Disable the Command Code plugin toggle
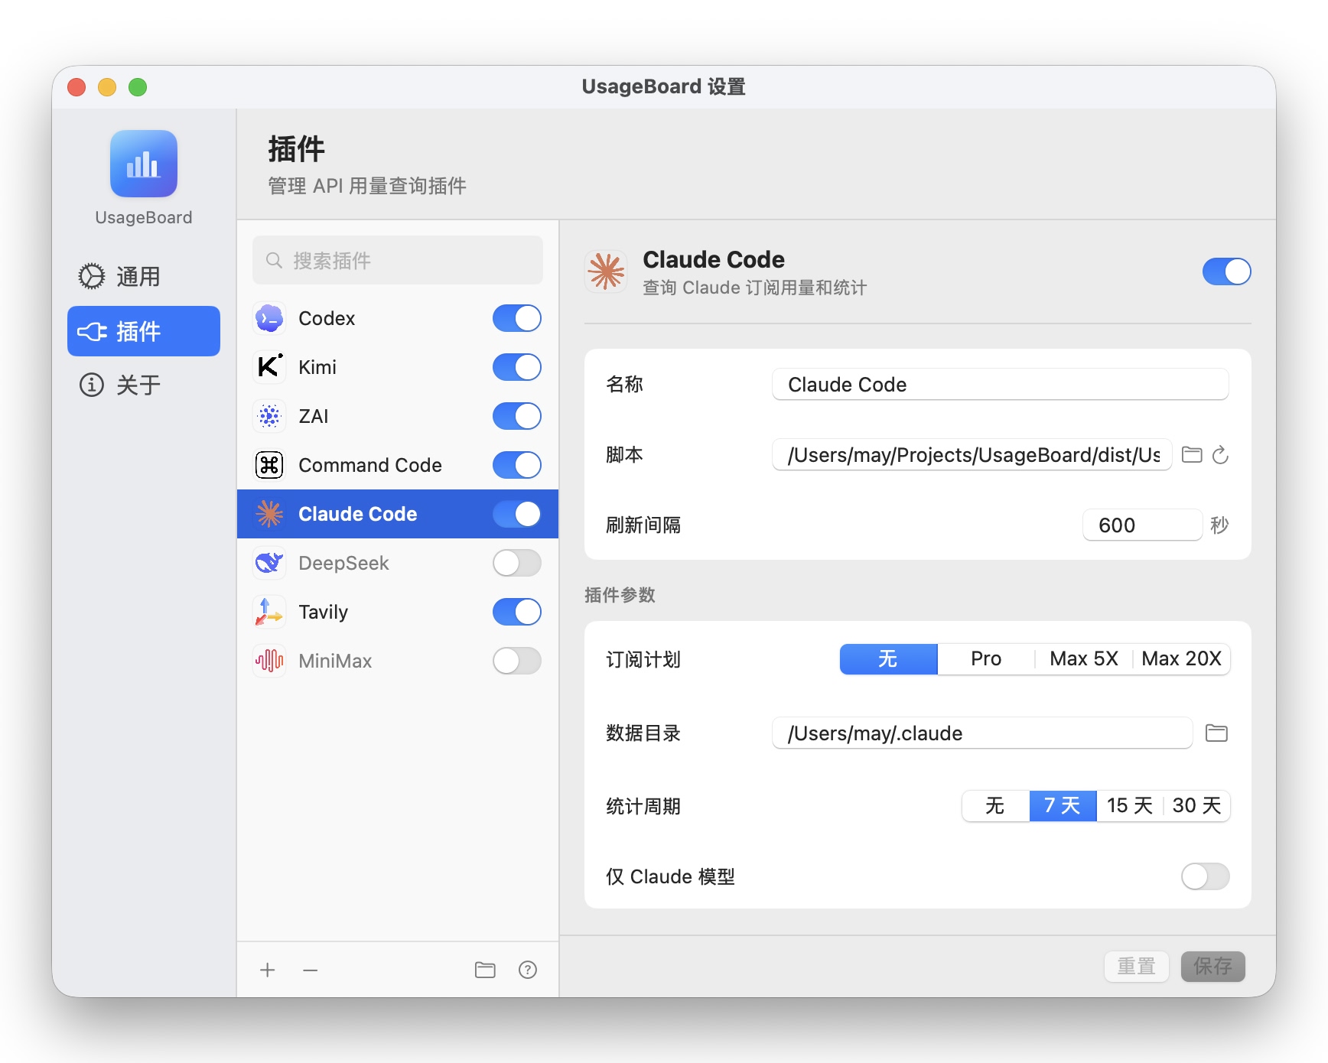The height and width of the screenshot is (1063, 1328). [517, 465]
